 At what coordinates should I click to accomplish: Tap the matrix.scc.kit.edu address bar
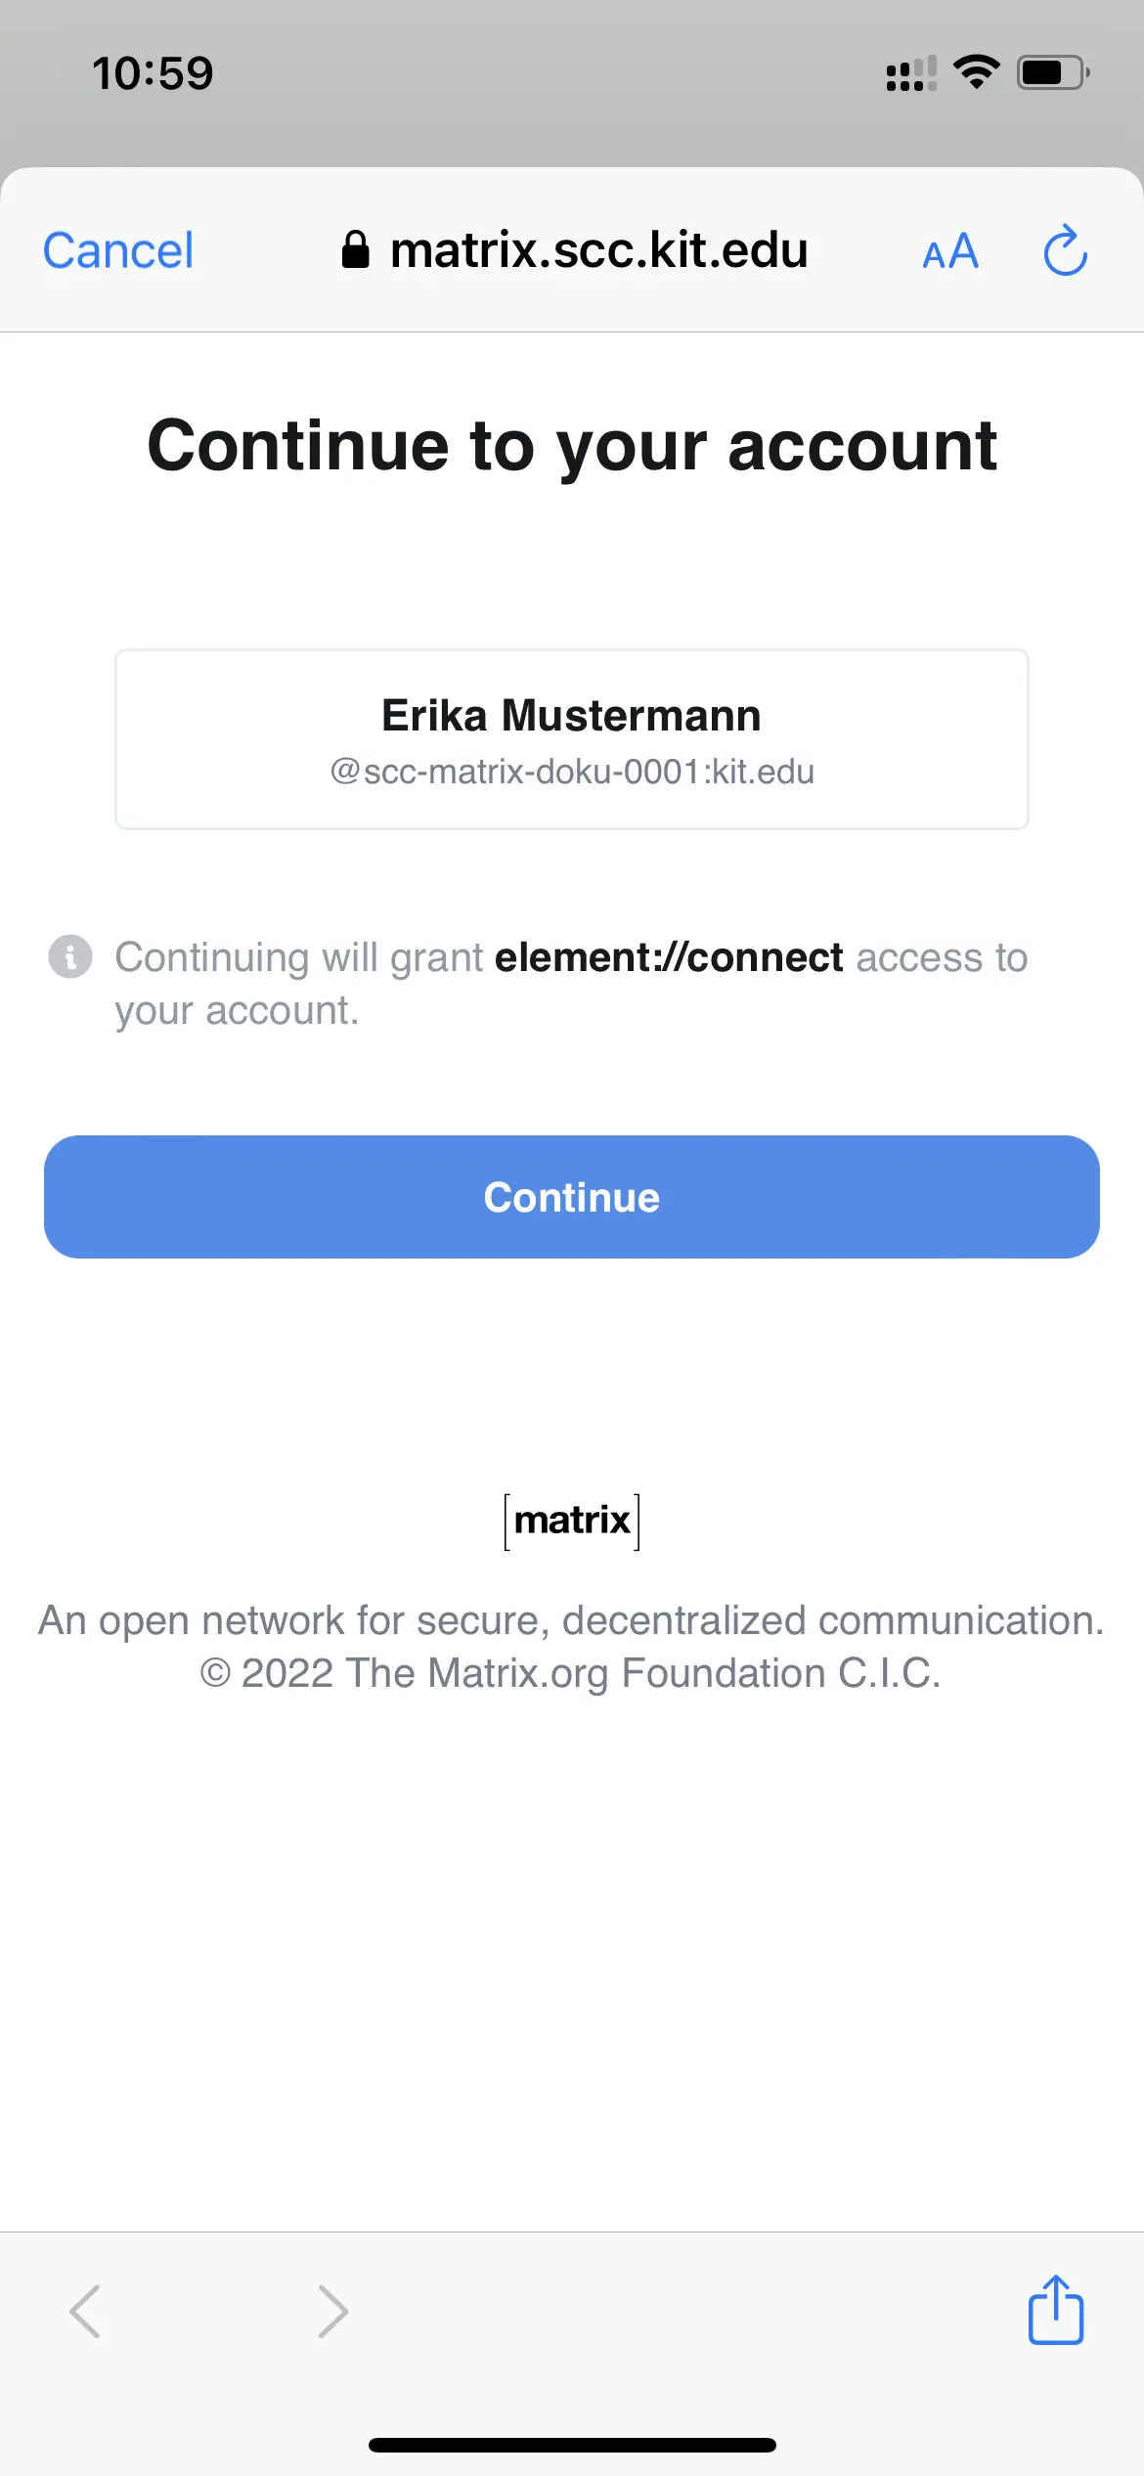tap(598, 250)
